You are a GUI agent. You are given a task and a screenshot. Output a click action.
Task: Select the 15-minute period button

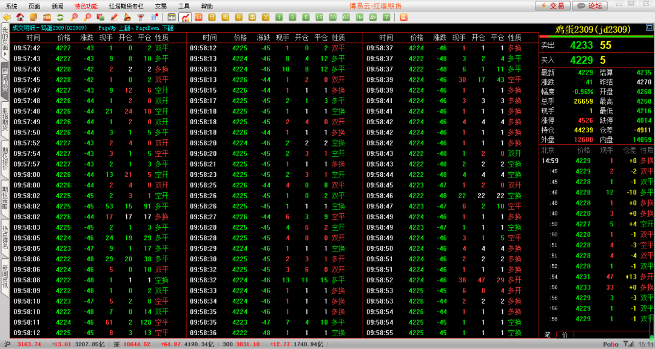(319, 17)
